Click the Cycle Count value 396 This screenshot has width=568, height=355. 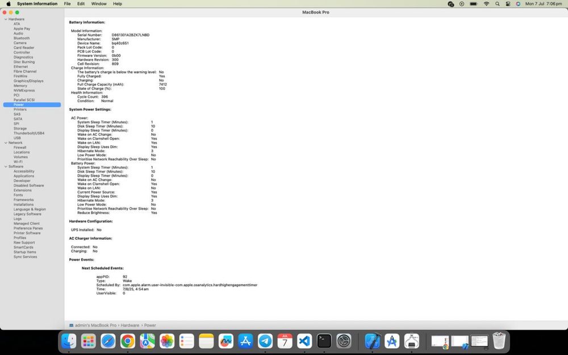point(105,97)
